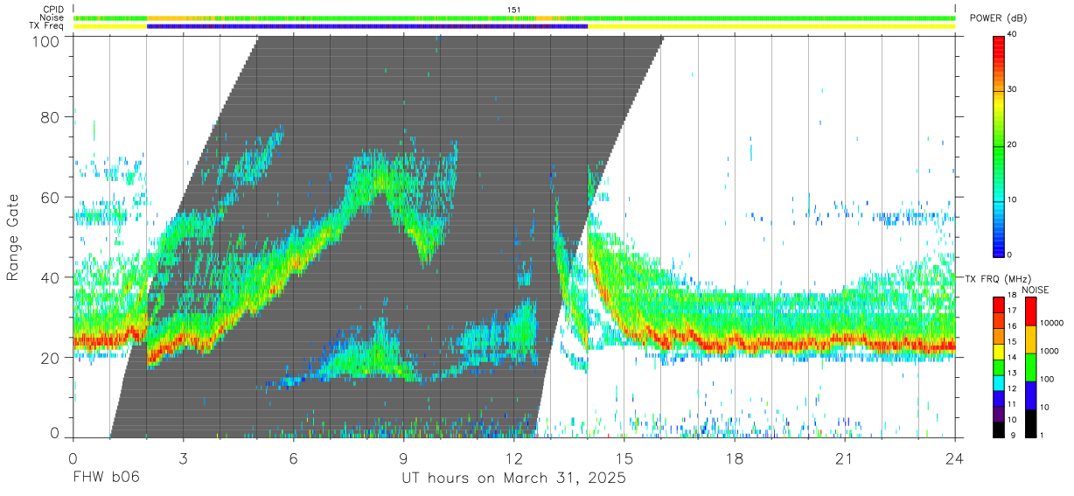Click the NOISE color bar legend
1074x496 pixels.
click(x=1030, y=366)
